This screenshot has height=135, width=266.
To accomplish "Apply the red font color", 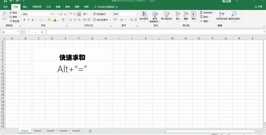I will pyautogui.click(x=55, y=20).
